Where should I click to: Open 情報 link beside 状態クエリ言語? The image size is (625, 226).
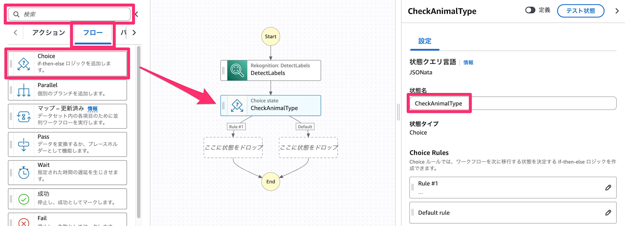[x=468, y=63]
